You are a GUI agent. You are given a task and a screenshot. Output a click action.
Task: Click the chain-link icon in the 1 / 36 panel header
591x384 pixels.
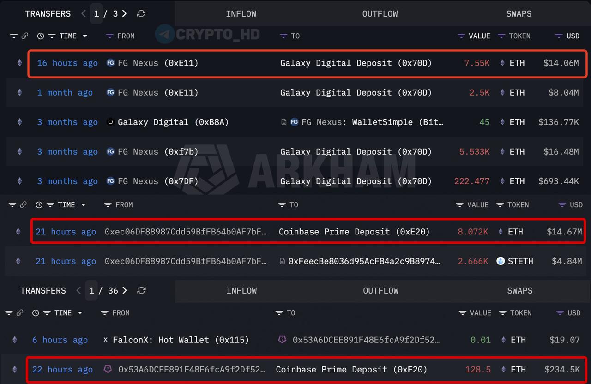(20, 312)
